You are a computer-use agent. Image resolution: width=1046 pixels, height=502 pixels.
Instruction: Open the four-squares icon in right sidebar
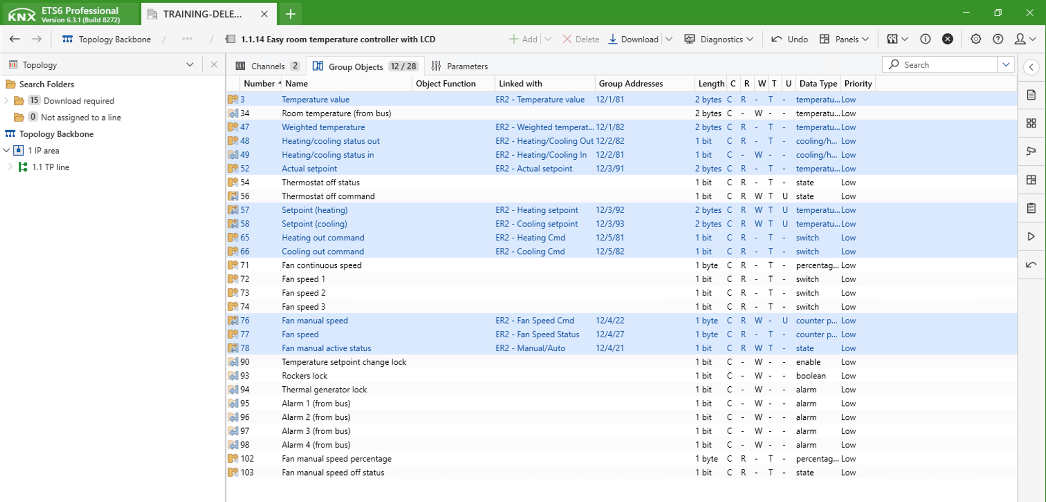pos(1031,123)
